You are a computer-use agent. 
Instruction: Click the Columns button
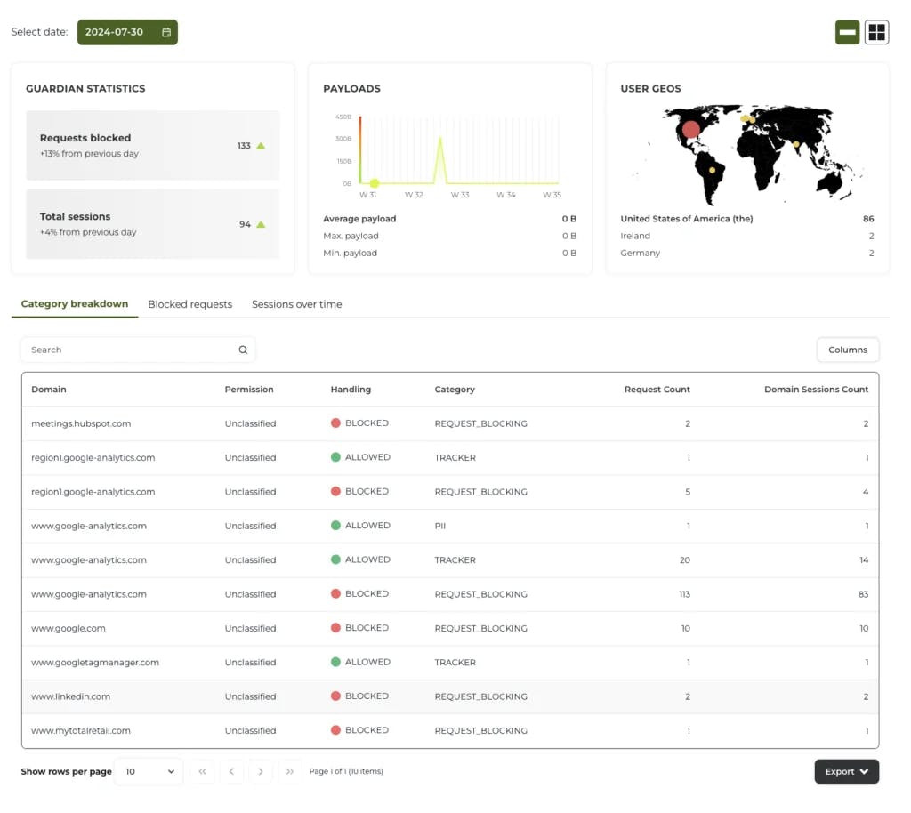point(847,350)
